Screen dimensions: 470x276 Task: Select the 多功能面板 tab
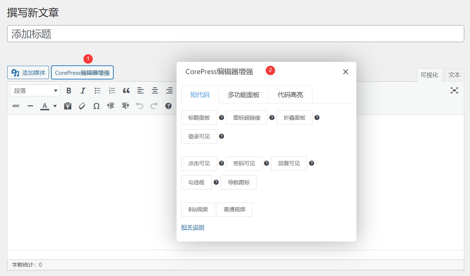(x=243, y=95)
